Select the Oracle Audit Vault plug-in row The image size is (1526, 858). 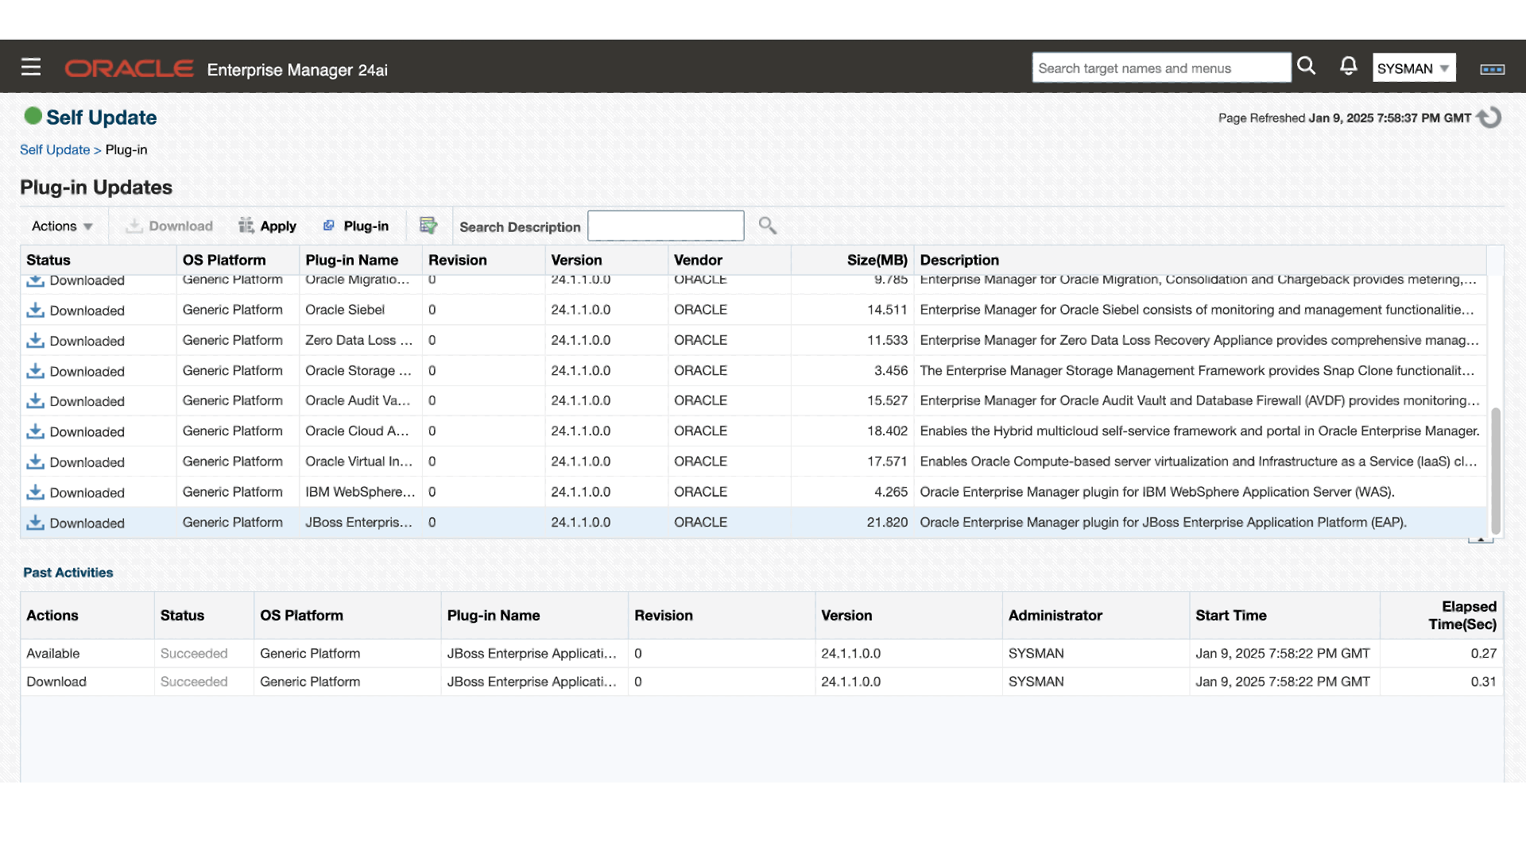coord(358,400)
